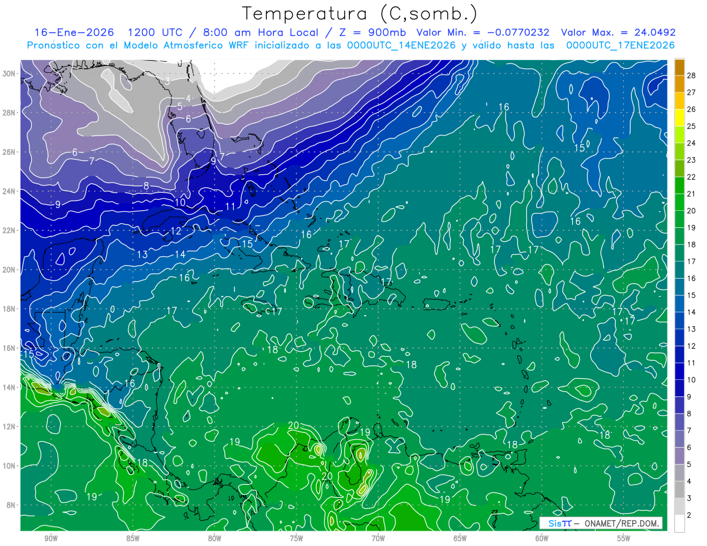Click gray legend band between 3 and 4
Image resolution: width=707 pixels, height=546 pixels.
(x=679, y=489)
